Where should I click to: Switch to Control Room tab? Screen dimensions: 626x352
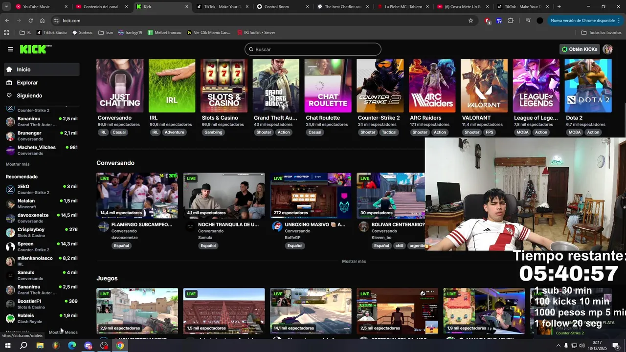[283, 7]
